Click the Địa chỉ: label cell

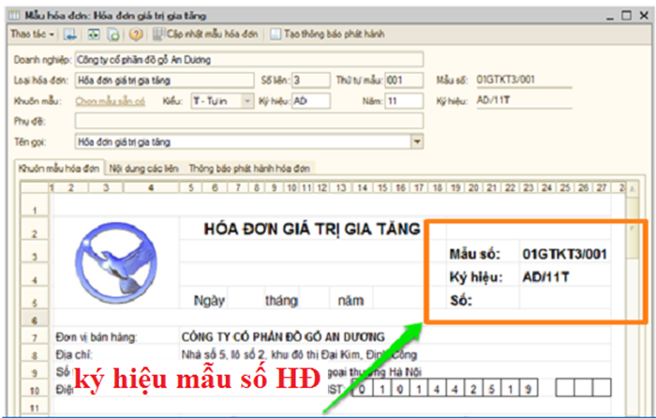pyautogui.click(x=74, y=355)
